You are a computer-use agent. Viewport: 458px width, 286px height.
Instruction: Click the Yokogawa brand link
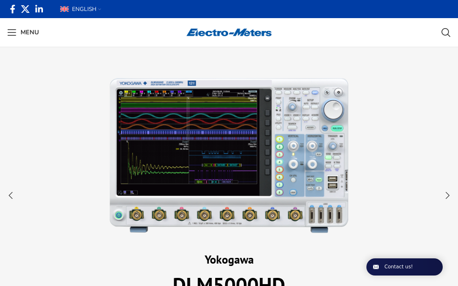click(229, 260)
